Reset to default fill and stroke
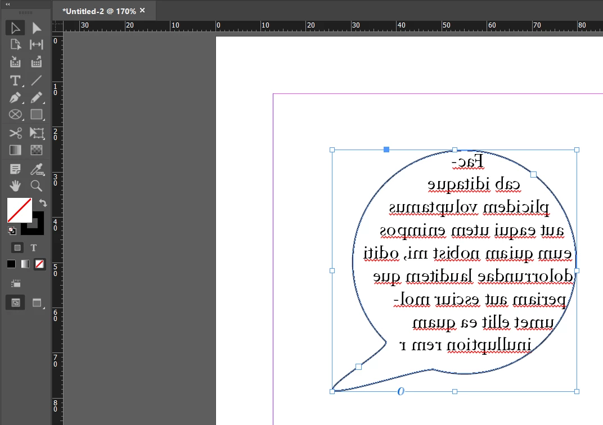 click(12, 230)
